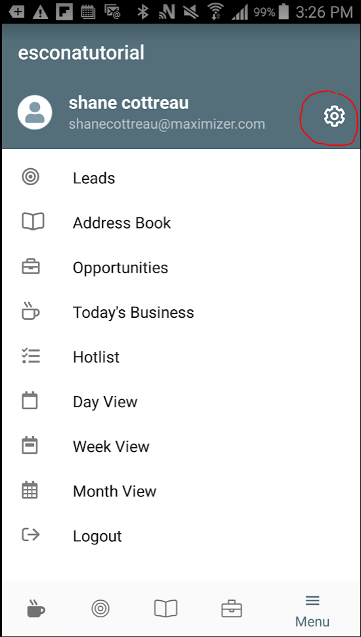
Task: Tap the Wi-Fi icon in status bar
Action: (x=216, y=12)
